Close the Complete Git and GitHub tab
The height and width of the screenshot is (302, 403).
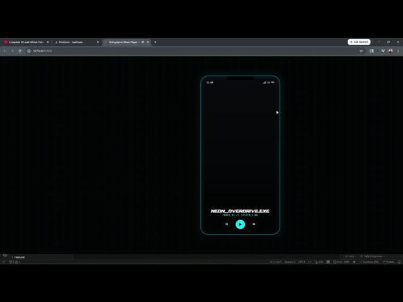coord(48,42)
